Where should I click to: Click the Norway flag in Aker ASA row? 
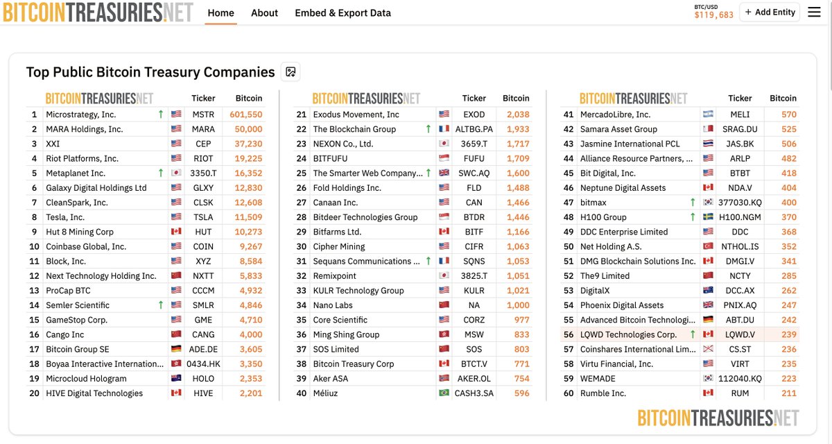[444, 379]
